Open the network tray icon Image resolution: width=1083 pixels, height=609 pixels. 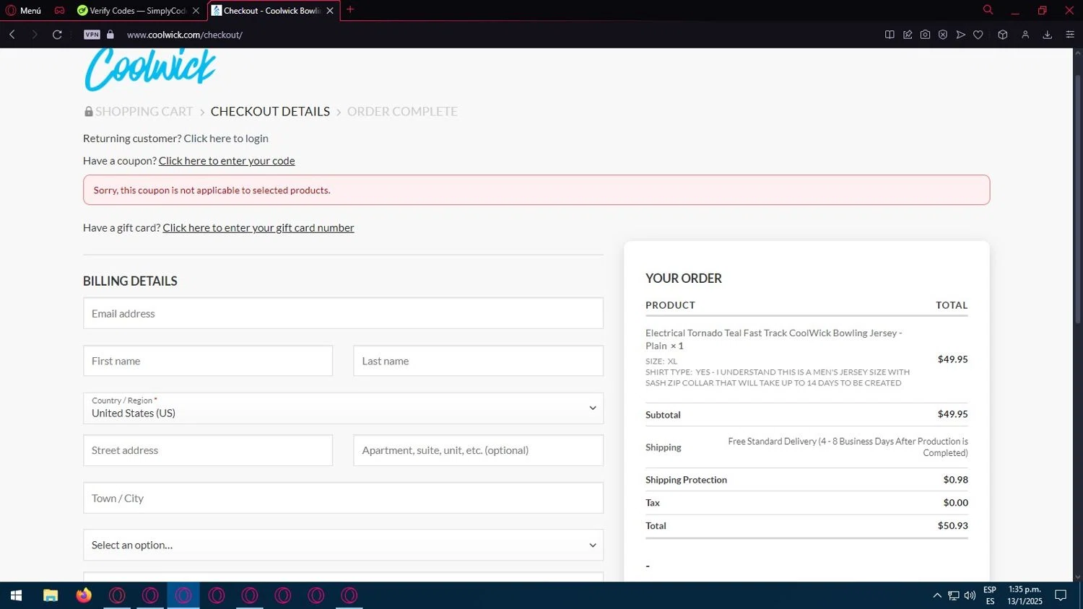pos(954,595)
